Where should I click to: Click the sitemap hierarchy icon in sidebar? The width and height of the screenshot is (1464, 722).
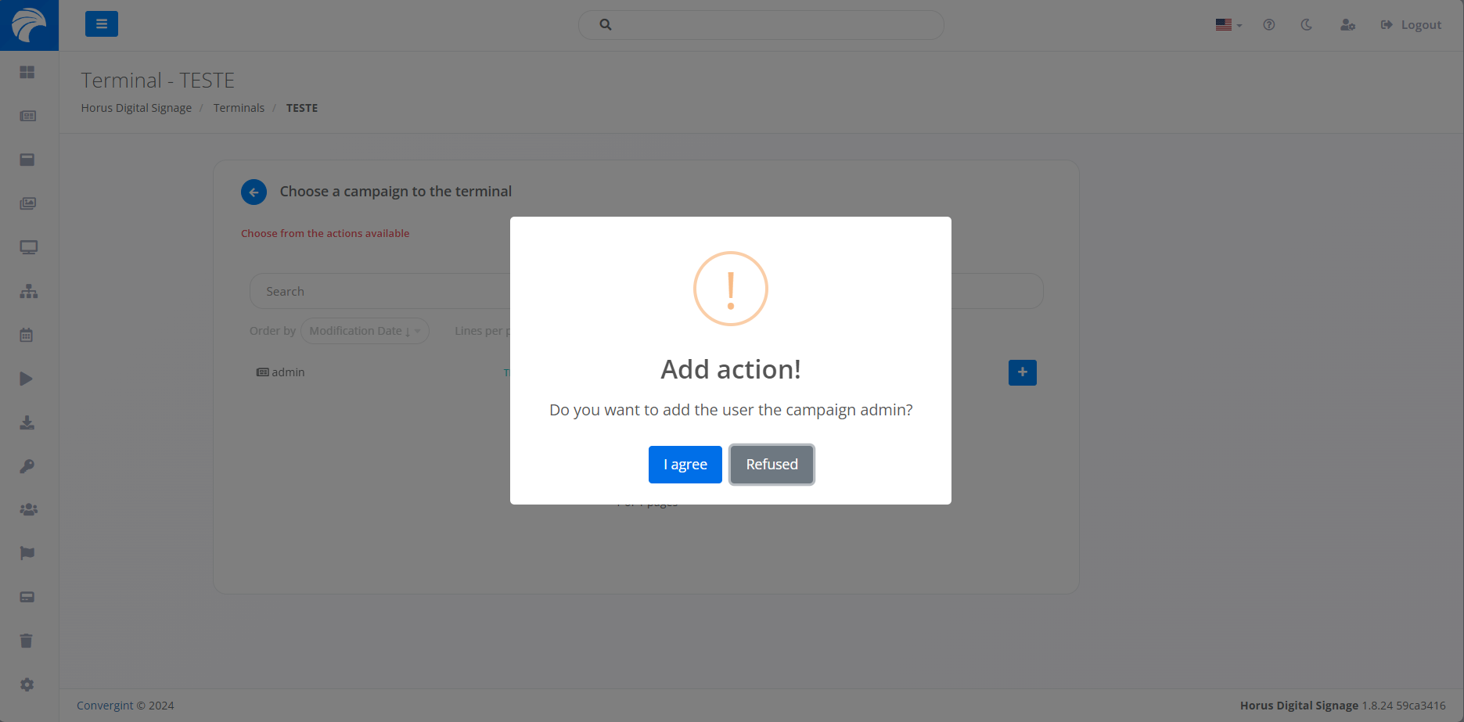pos(28,291)
